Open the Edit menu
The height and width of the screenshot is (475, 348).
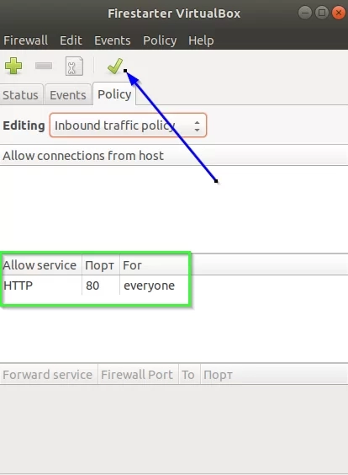coord(71,40)
